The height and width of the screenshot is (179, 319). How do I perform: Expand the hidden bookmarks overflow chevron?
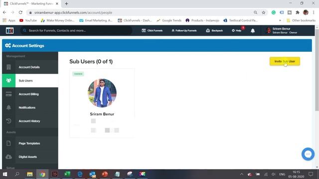pos(280,20)
